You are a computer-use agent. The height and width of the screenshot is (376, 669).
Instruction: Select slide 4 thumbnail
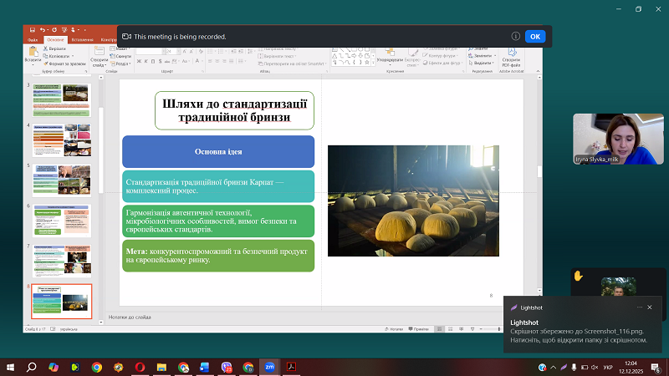pos(62,140)
